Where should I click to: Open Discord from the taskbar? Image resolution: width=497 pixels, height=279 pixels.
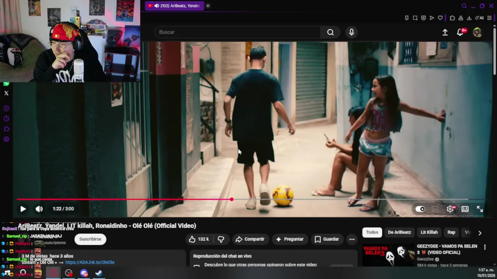point(84,273)
